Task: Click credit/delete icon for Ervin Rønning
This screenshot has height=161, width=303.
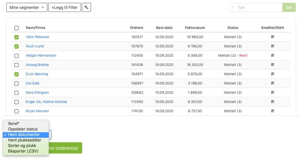Action: 273,74
